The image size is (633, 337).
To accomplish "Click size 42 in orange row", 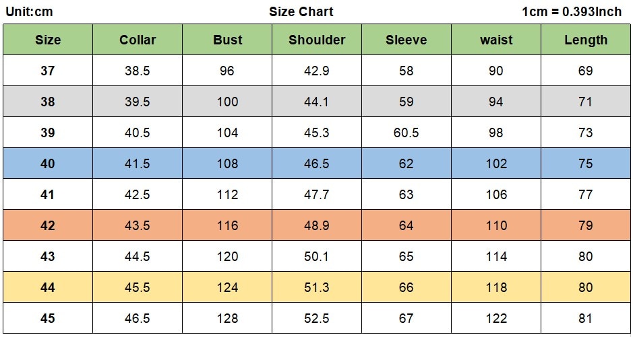I will (48, 225).
